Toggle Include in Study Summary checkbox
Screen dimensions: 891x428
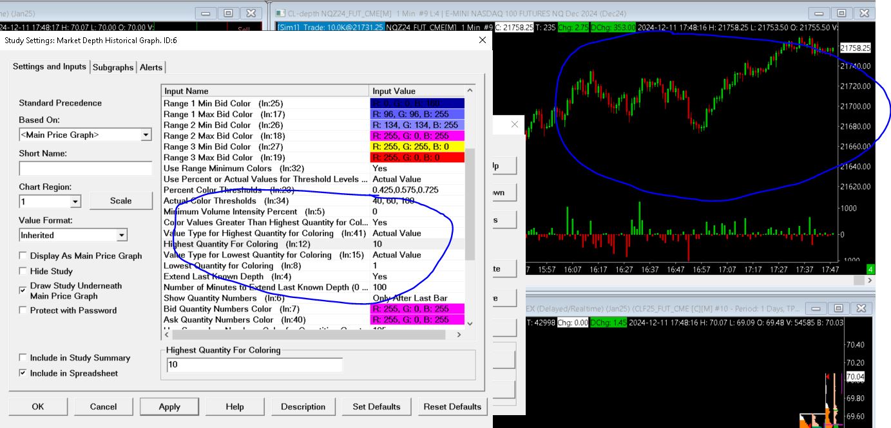(x=23, y=358)
